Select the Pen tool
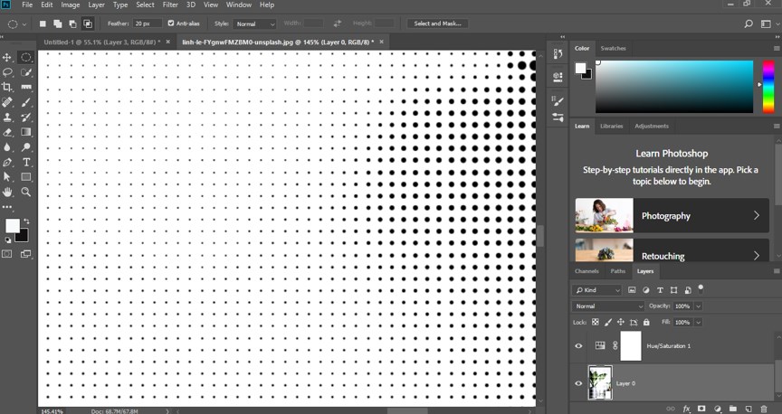782x414 pixels. pyautogui.click(x=7, y=162)
